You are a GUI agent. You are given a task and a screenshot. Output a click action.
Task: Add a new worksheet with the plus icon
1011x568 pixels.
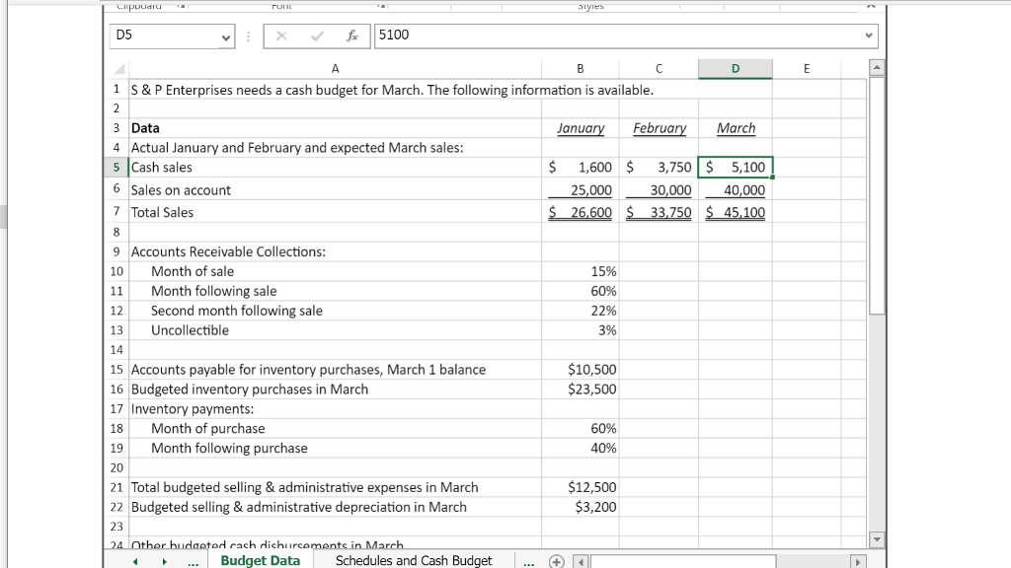click(557, 560)
